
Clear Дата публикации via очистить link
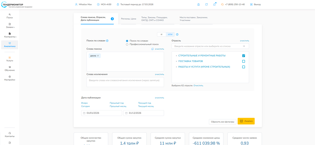click(x=160, y=98)
